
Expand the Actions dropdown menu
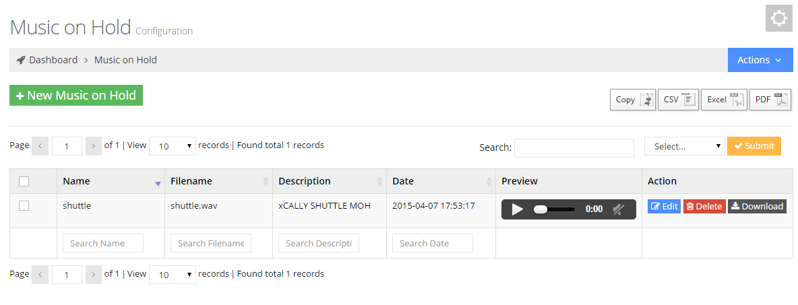(760, 60)
